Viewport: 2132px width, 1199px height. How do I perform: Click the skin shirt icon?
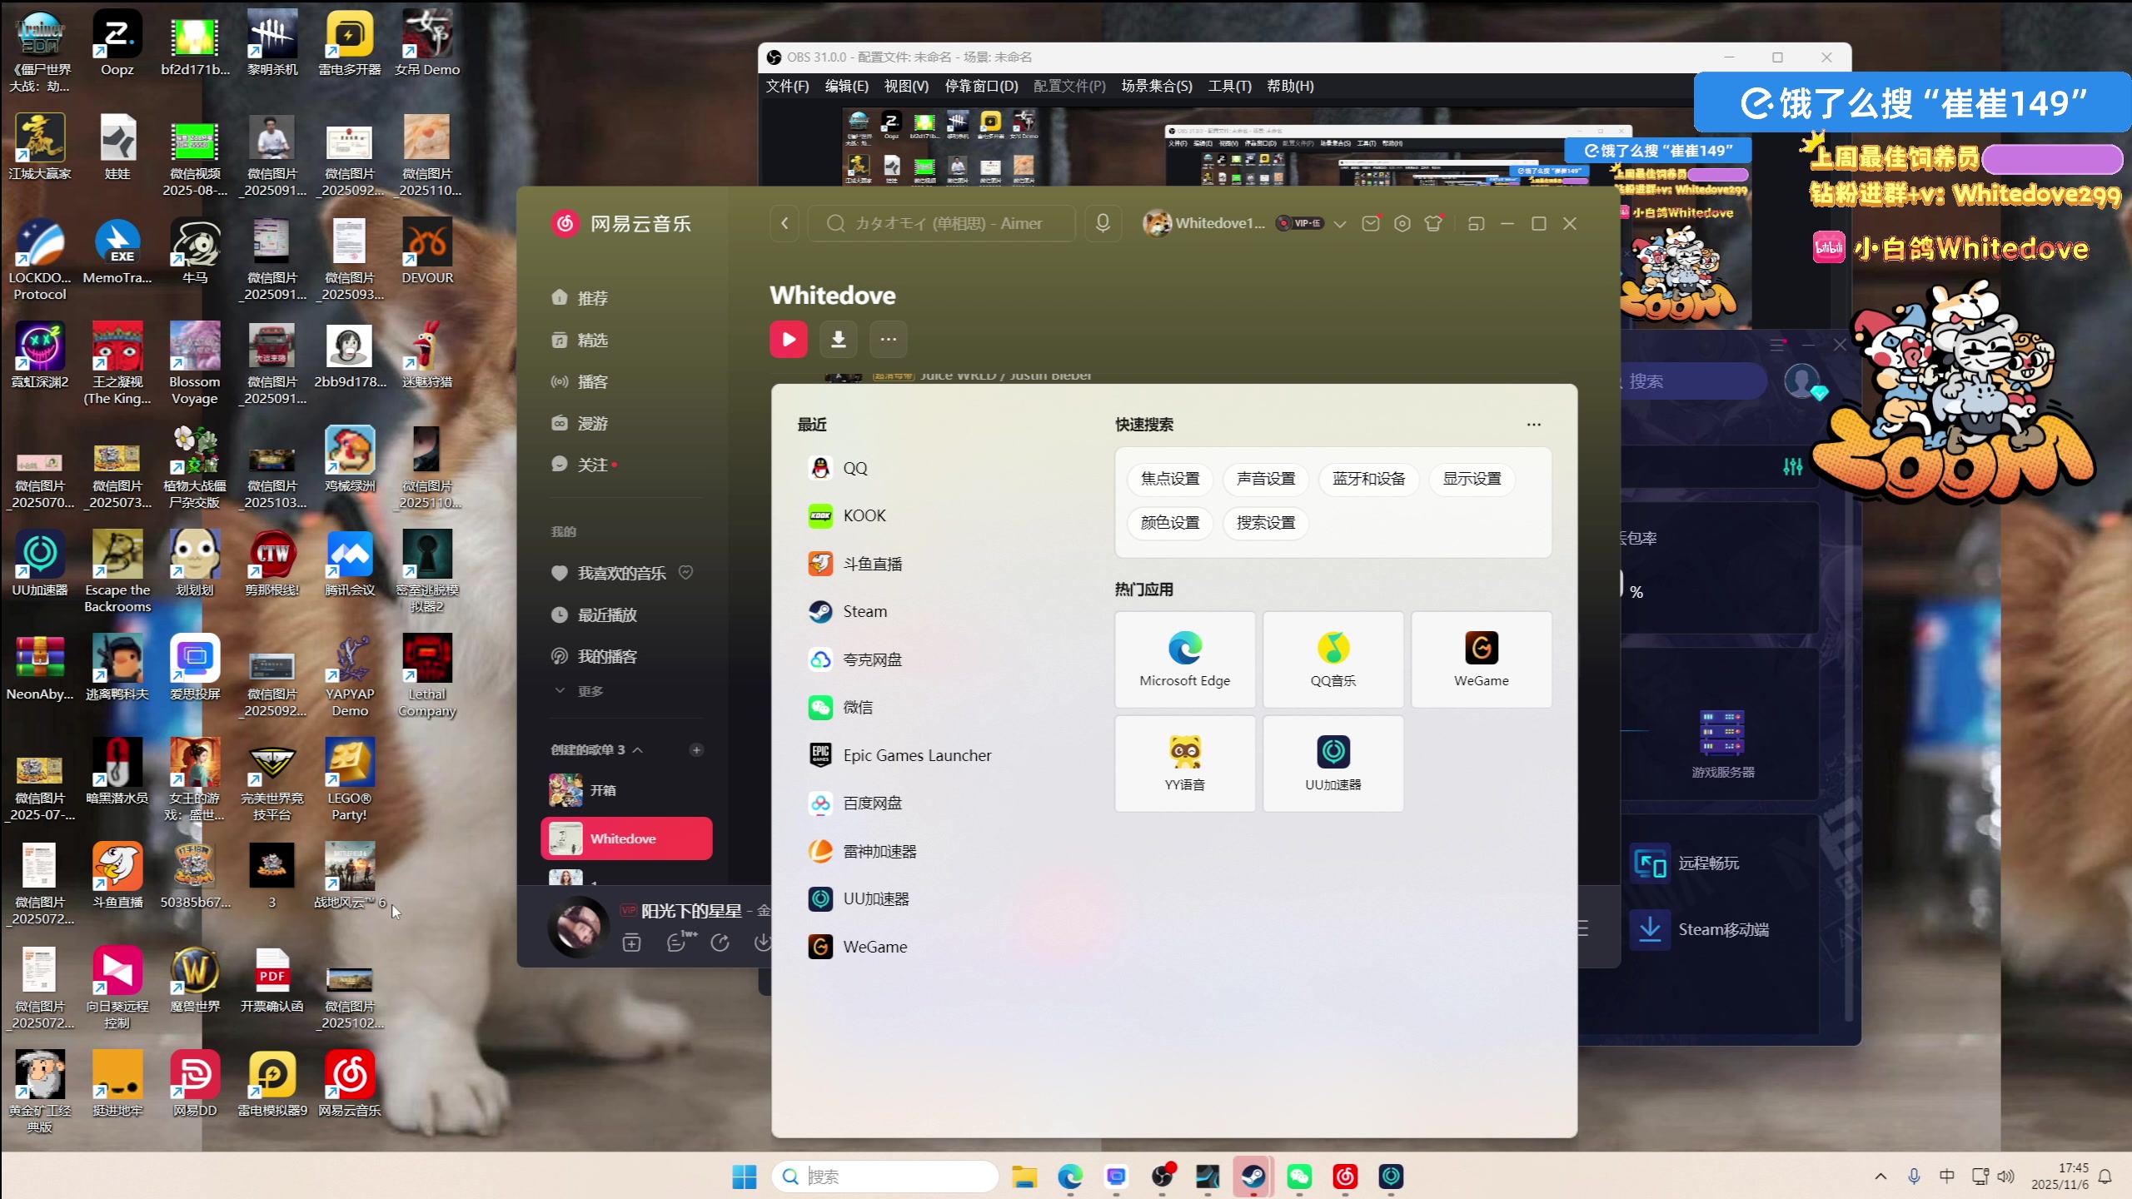1432,223
